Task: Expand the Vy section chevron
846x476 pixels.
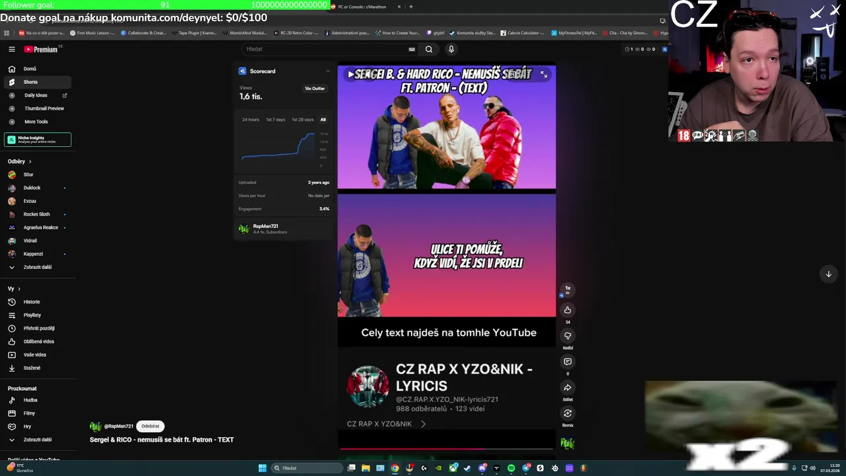Action: point(19,289)
